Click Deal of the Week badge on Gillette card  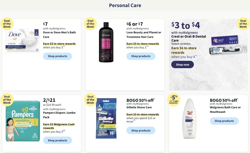90,100
